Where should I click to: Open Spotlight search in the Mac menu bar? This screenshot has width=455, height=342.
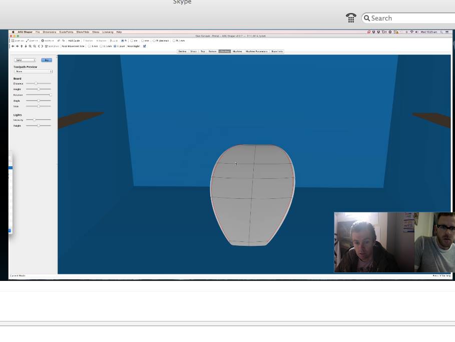(442, 32)
